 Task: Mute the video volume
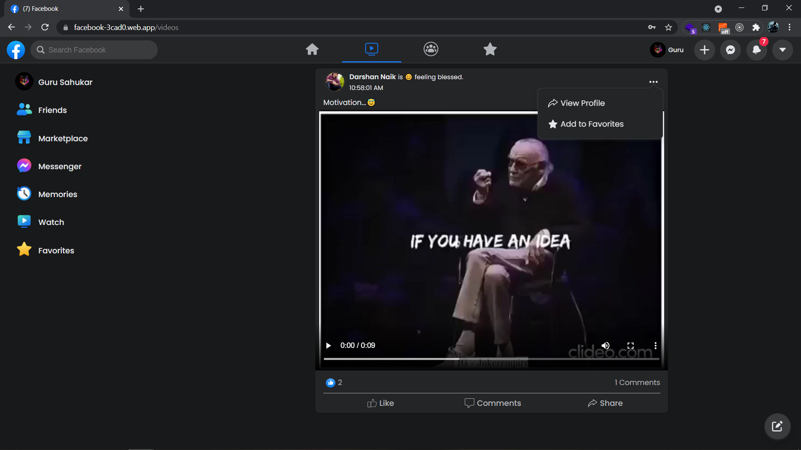605,346
